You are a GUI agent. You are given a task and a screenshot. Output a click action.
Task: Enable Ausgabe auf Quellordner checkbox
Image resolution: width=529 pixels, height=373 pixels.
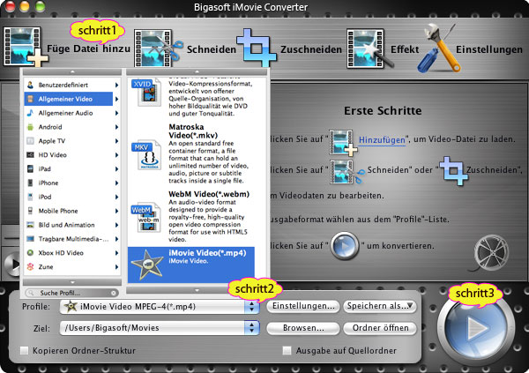coord(287,350)
